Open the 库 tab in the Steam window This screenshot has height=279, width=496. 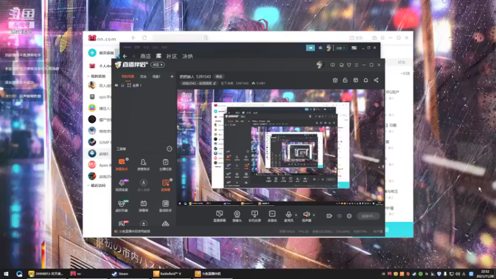pos(159,56)
